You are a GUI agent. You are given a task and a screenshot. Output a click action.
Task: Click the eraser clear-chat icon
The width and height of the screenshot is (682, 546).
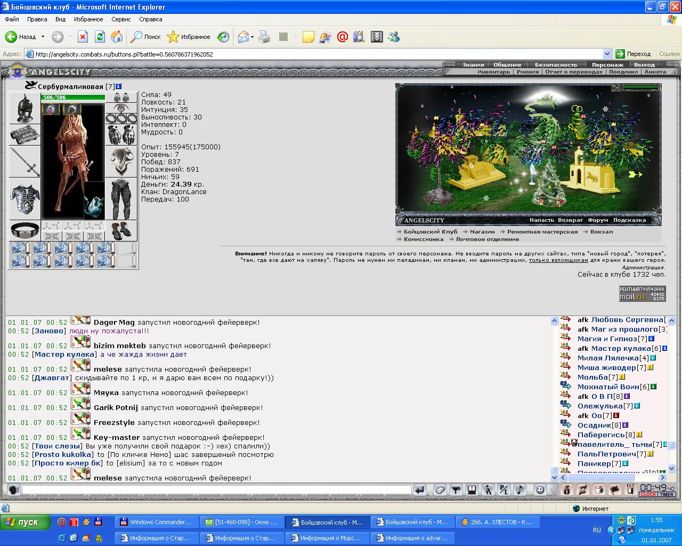(440, 489)
